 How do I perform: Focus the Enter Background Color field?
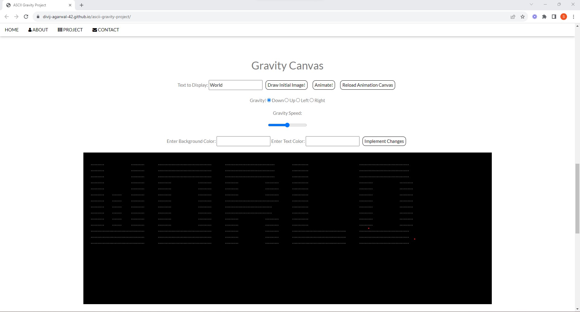click(x=243, y=141)
